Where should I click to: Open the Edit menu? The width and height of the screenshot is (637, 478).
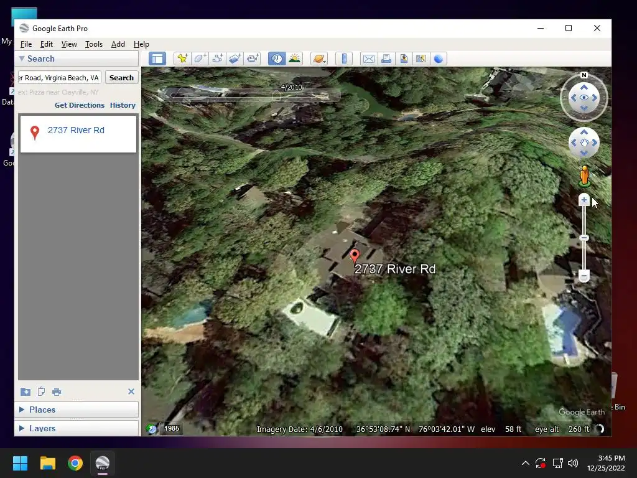pos(46,44)
